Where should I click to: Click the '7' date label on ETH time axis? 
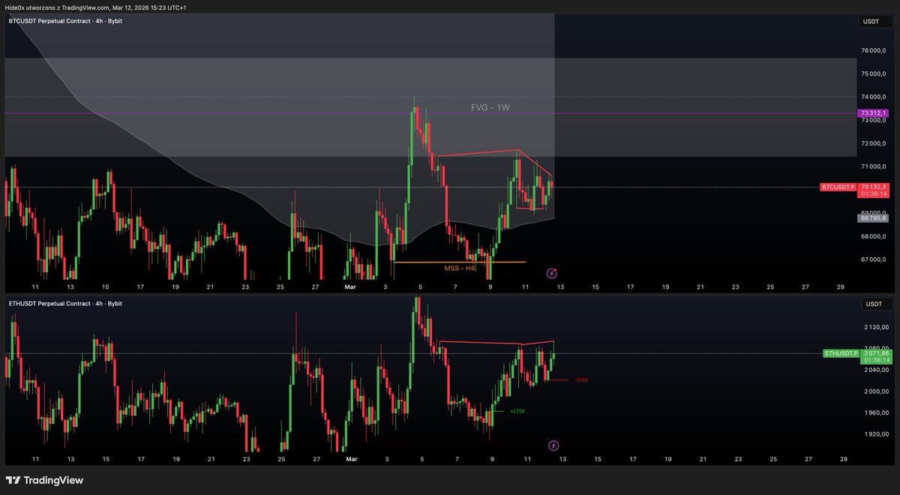point(456,458)
